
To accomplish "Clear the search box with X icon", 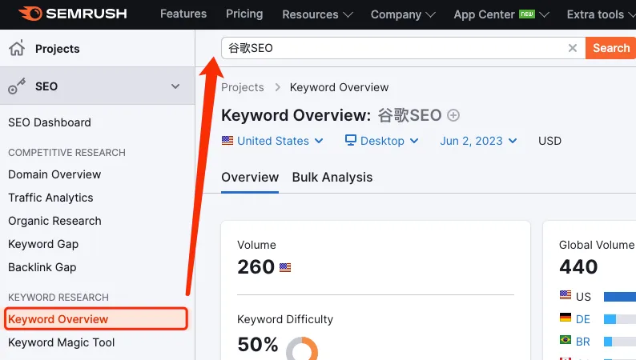I will click(572, 48).
